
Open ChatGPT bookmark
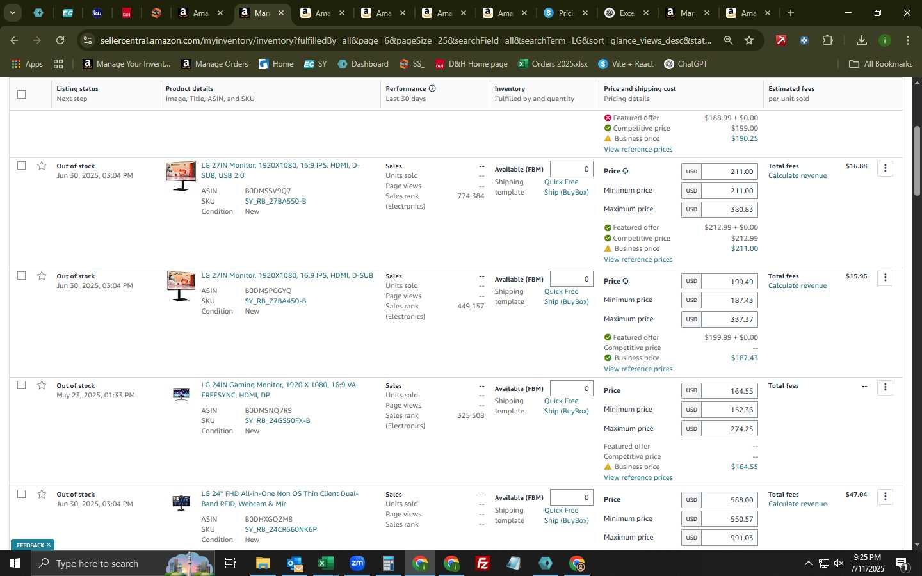click(x=686, y=64)
